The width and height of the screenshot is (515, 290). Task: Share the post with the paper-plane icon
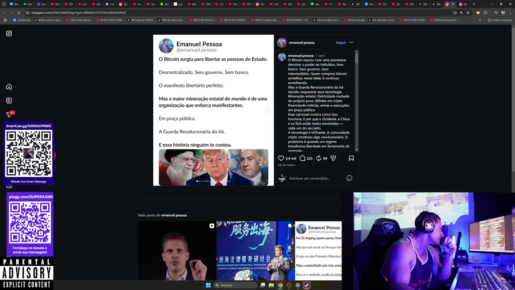(333, 158)
